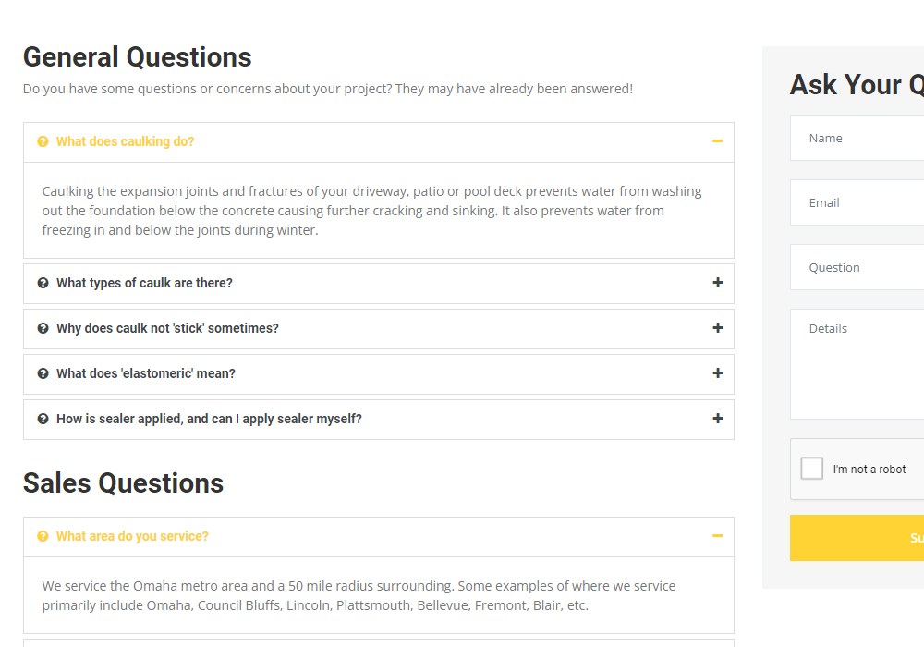Click into the Email field

pos(857,202)
